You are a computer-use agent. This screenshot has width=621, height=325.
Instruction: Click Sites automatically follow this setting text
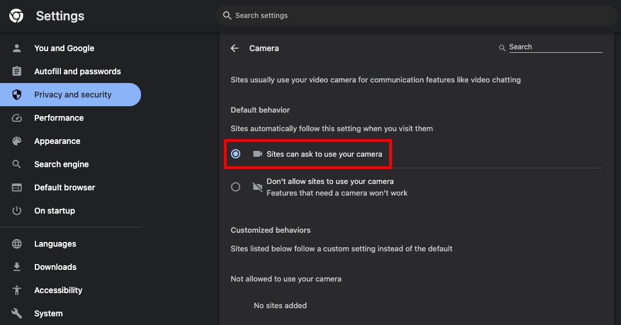(331, 129)
